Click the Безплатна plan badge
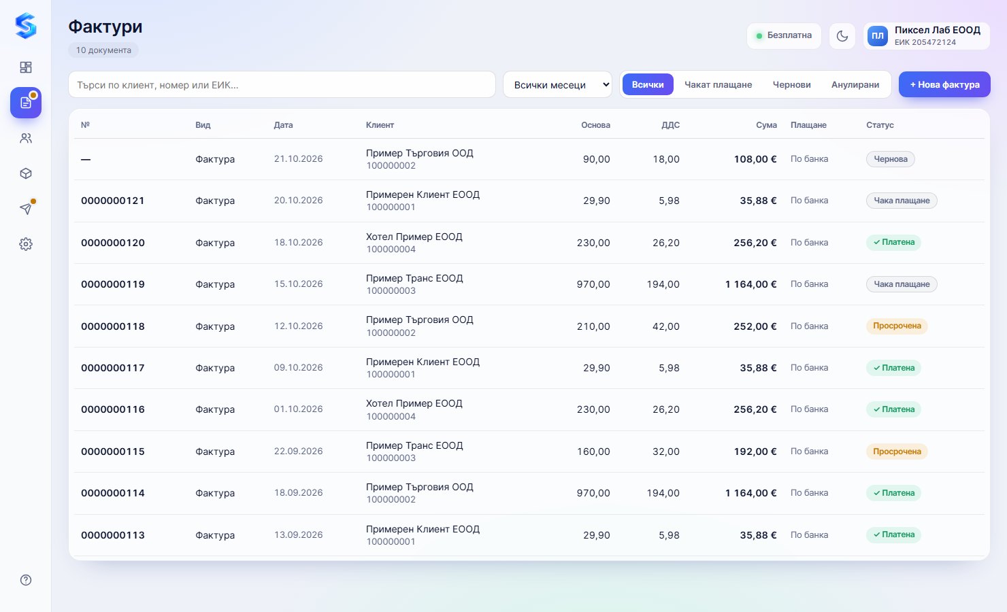Viewport: 1007px width, 612px height. pyautogui.click(x=784, y=36)
